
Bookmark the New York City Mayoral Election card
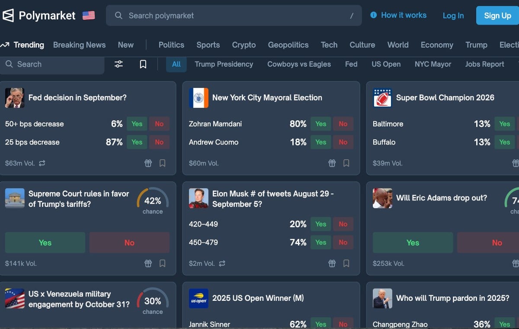point(346,163)
